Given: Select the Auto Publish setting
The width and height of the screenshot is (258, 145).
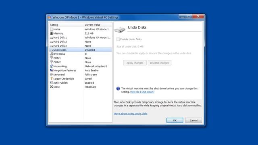Looking at the screenshot, I should point(81,83).
